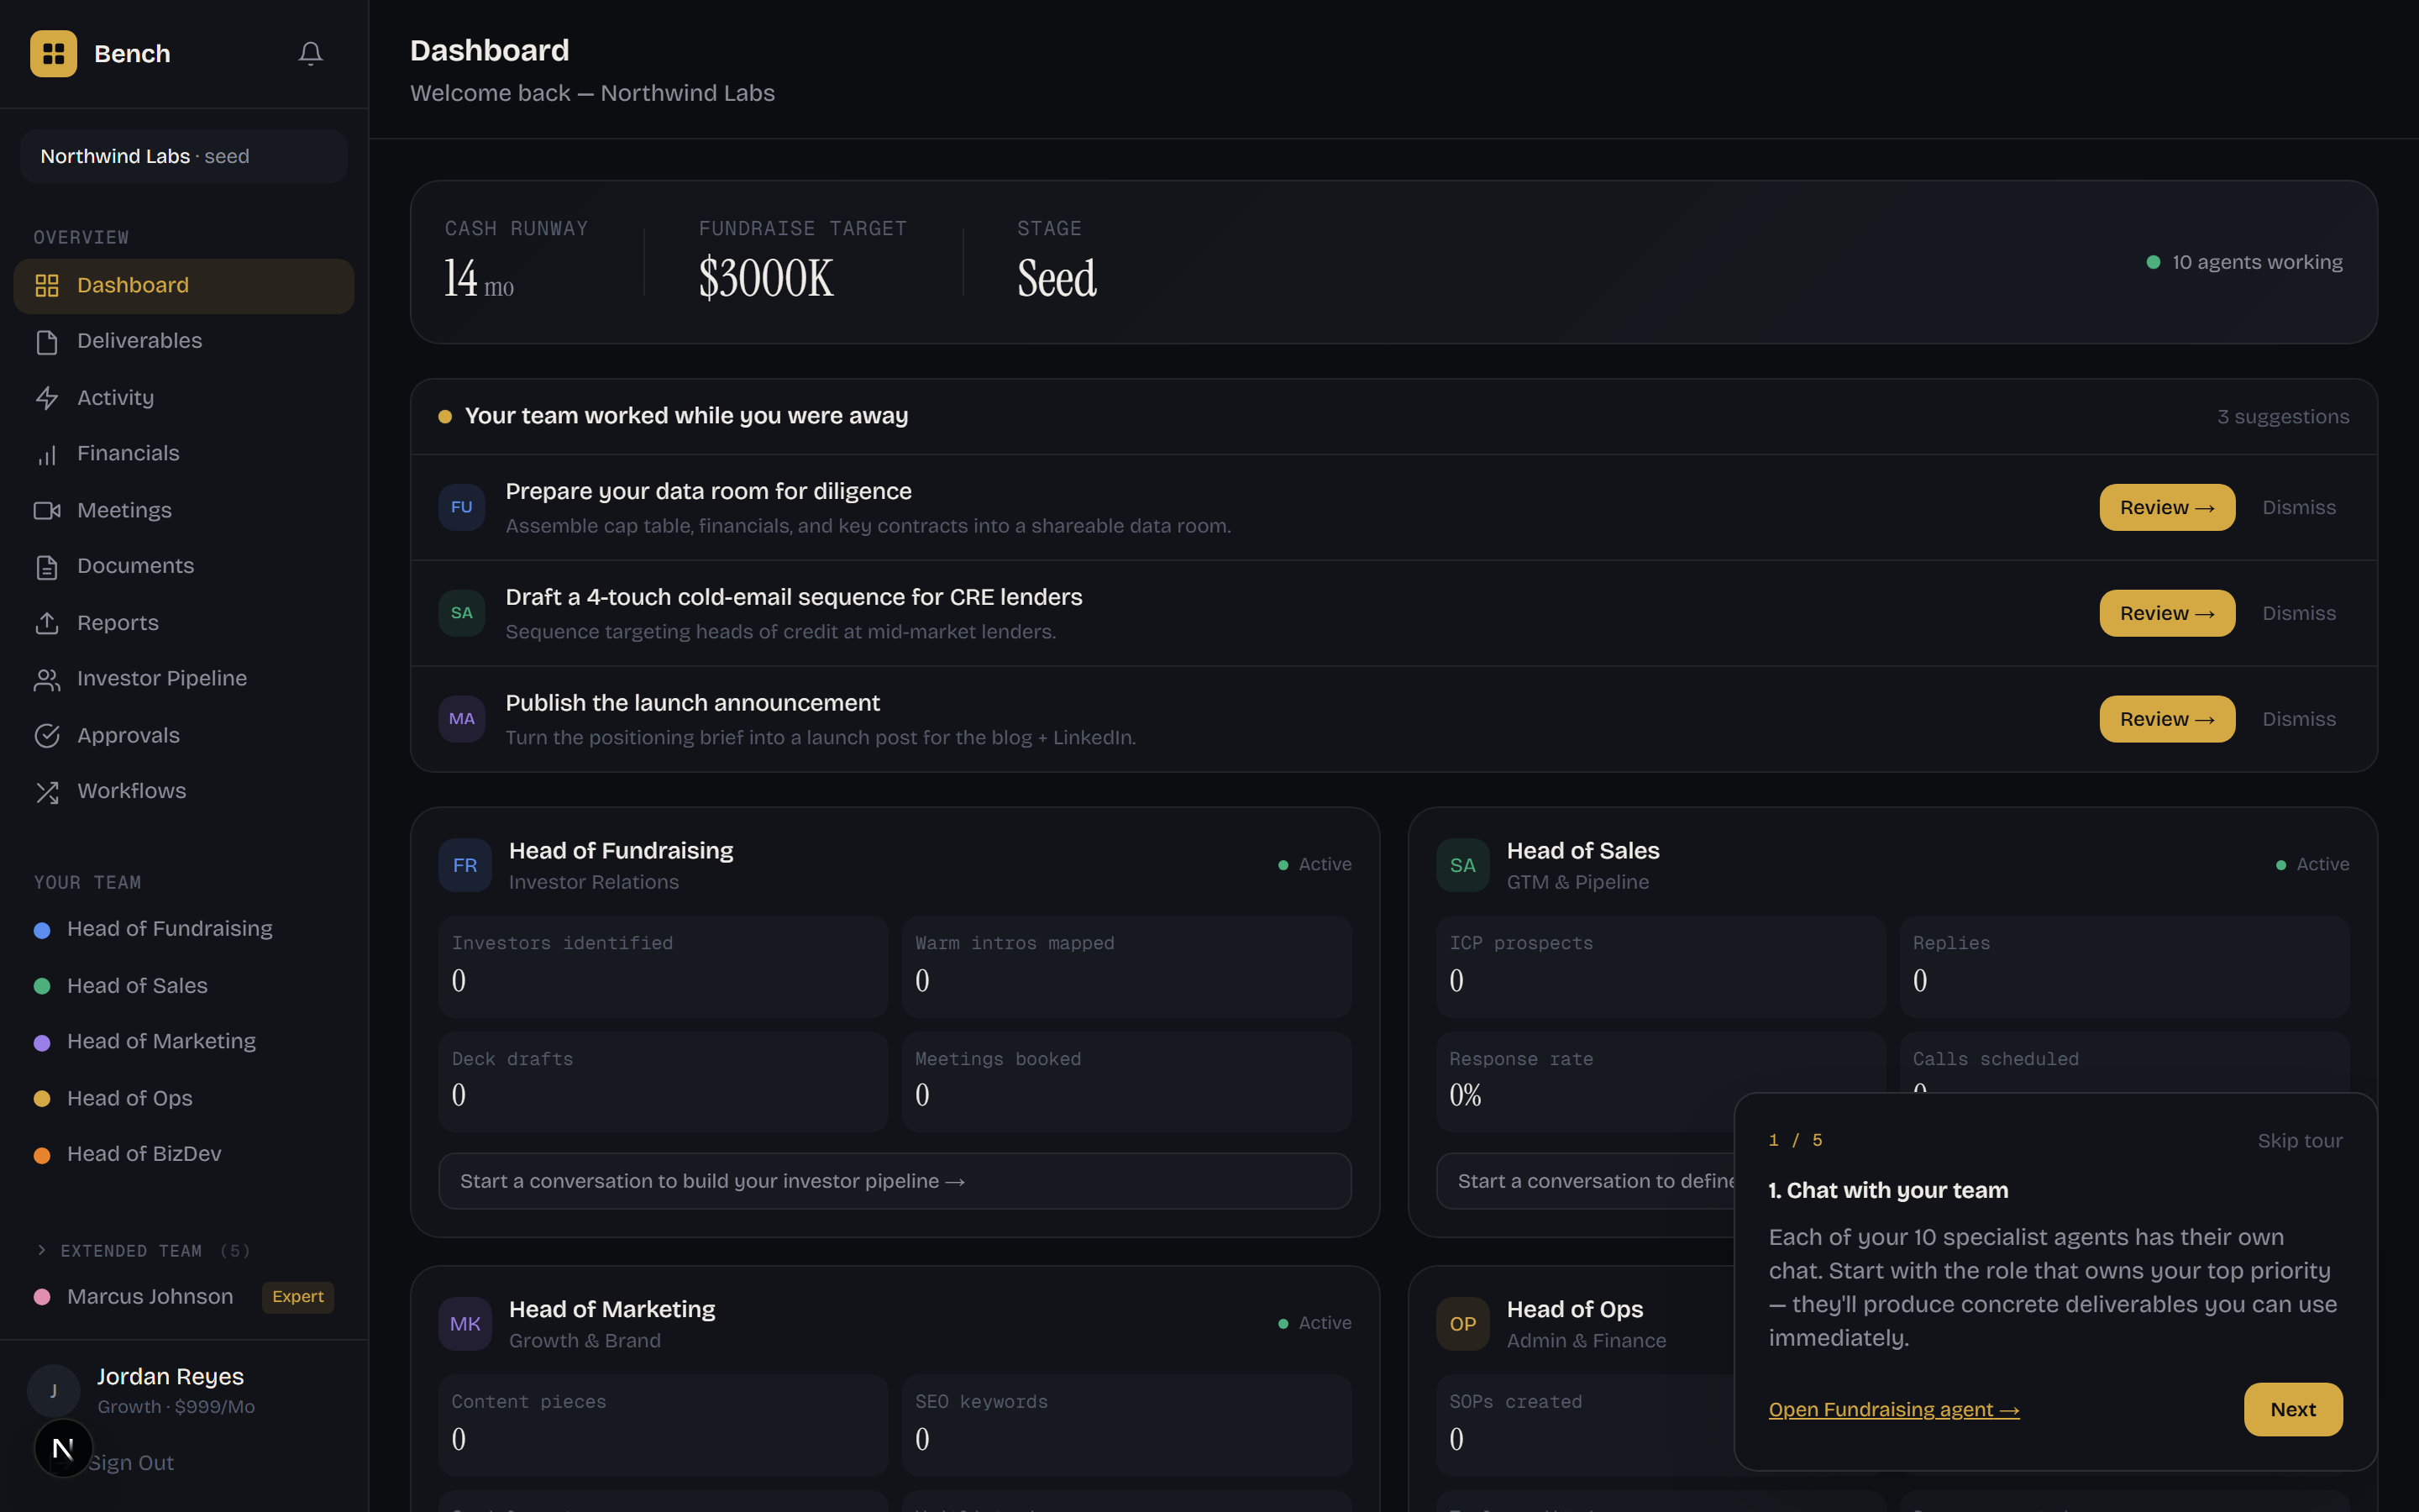
Task: Click the Meetings camera icon
Action: pyautogui.click(x=47, y=511)
